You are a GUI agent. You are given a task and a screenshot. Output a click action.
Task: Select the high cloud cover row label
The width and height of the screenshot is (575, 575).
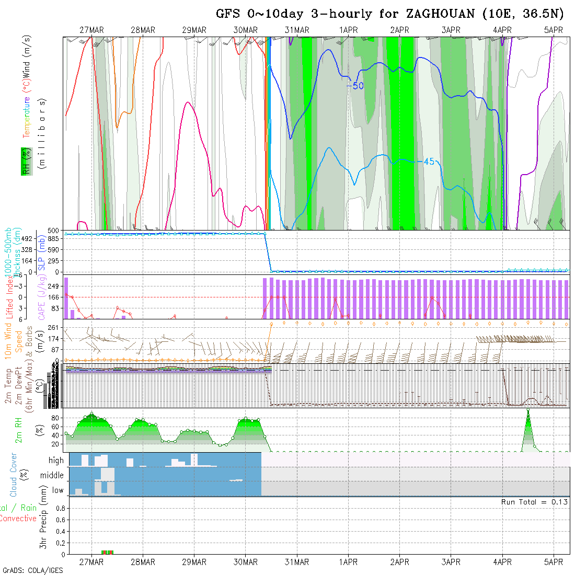tap(56, 461)
